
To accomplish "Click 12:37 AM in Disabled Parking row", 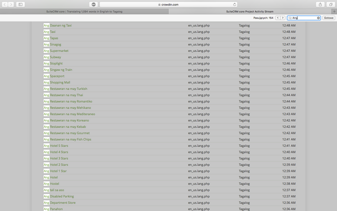I will [289, 196].
